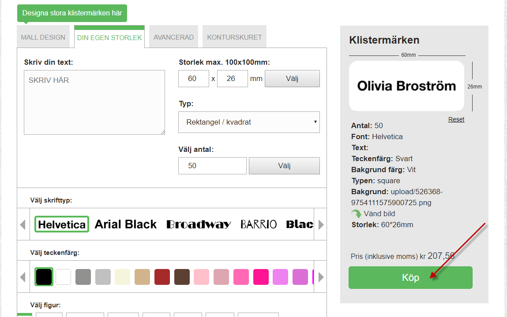Image resolution: width=507 pixels, height=317 pixels.
Task: Click the left arrow of the color carousel
Action: point(23,276)
